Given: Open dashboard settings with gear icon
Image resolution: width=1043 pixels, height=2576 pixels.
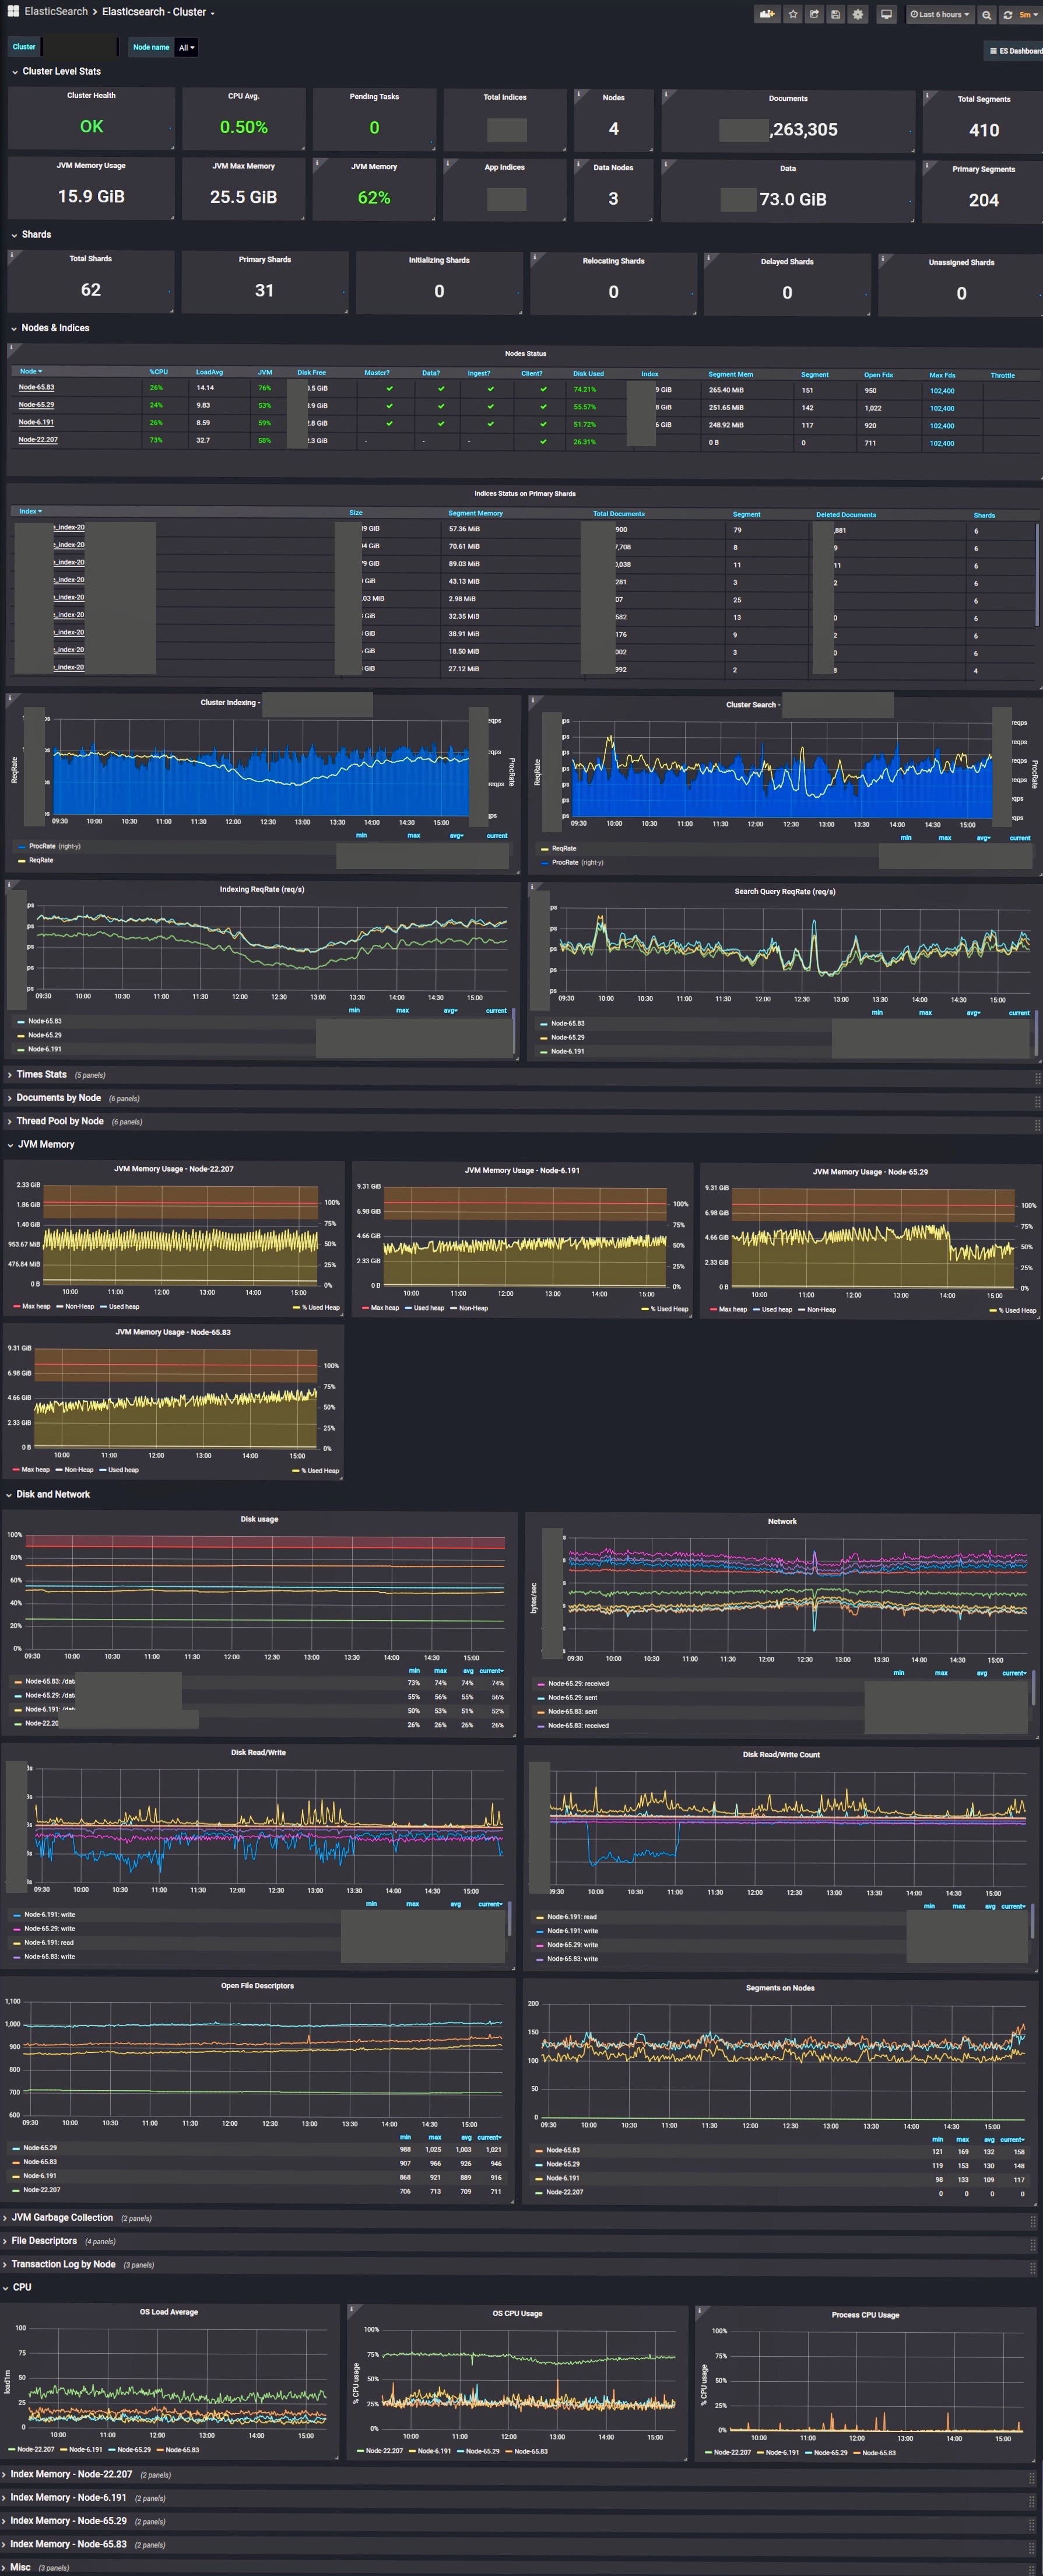Looking at the screenshot, I should (858, 14).
